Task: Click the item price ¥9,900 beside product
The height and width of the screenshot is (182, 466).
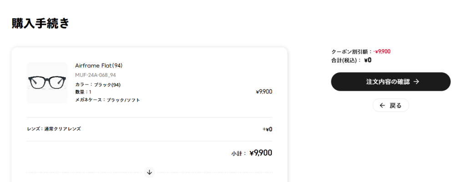Action: point(264,92)
